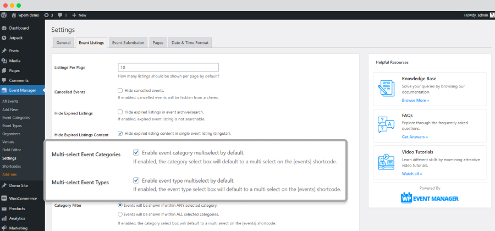Screen dimensions: 495x231
Task: Click the Posts pushpin icon
Action: point(4,51)
